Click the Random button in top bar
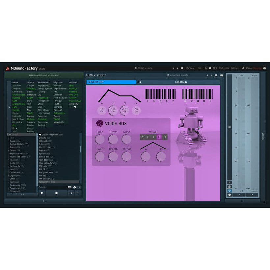The image size is (270, 270). click(190, 68)
